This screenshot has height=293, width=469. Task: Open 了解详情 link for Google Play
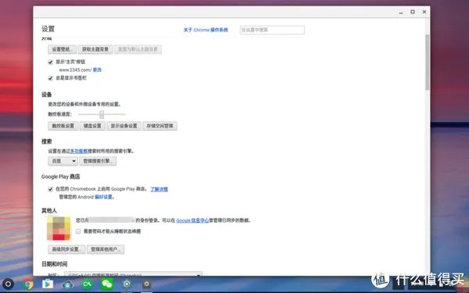[x=159, y=189]
